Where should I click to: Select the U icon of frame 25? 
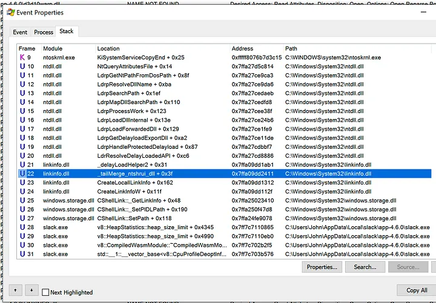(x=22, y=200)
